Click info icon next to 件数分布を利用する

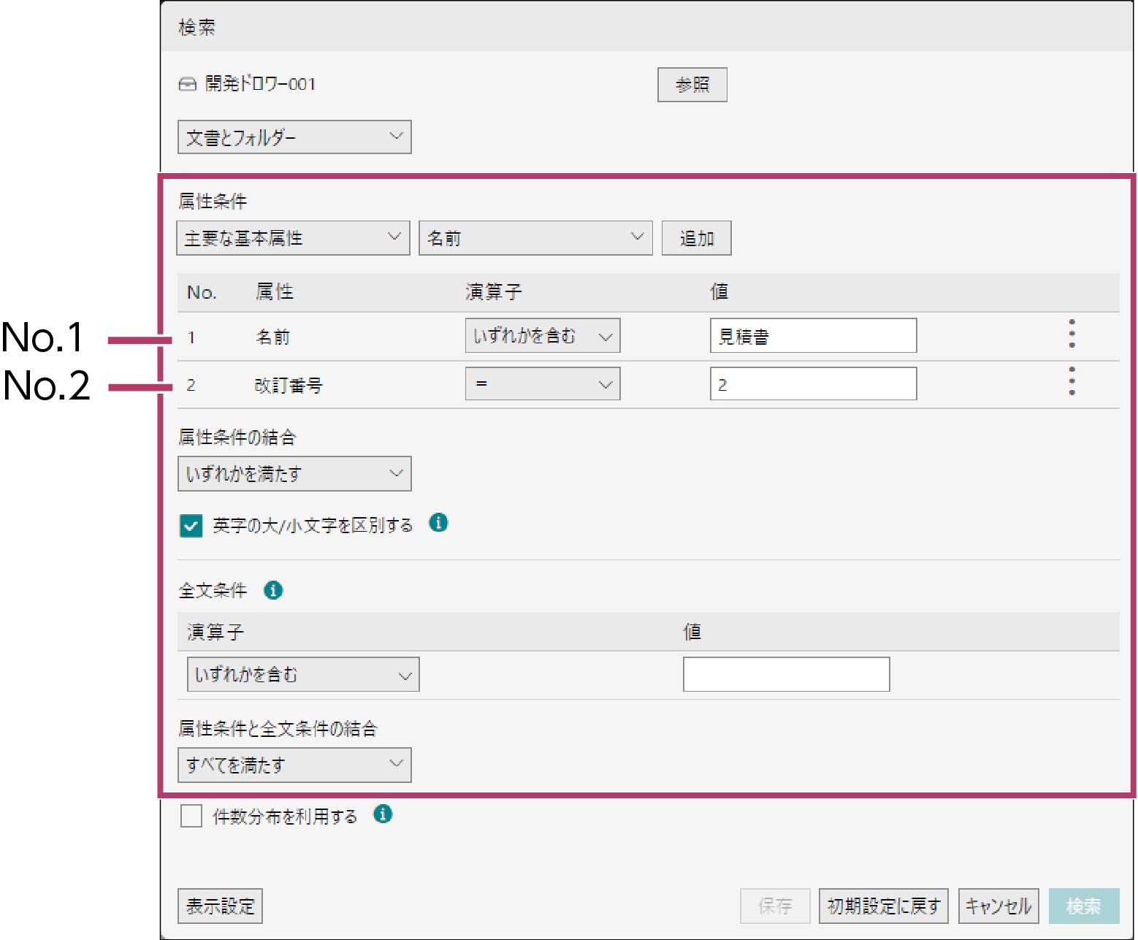[383, 814]
